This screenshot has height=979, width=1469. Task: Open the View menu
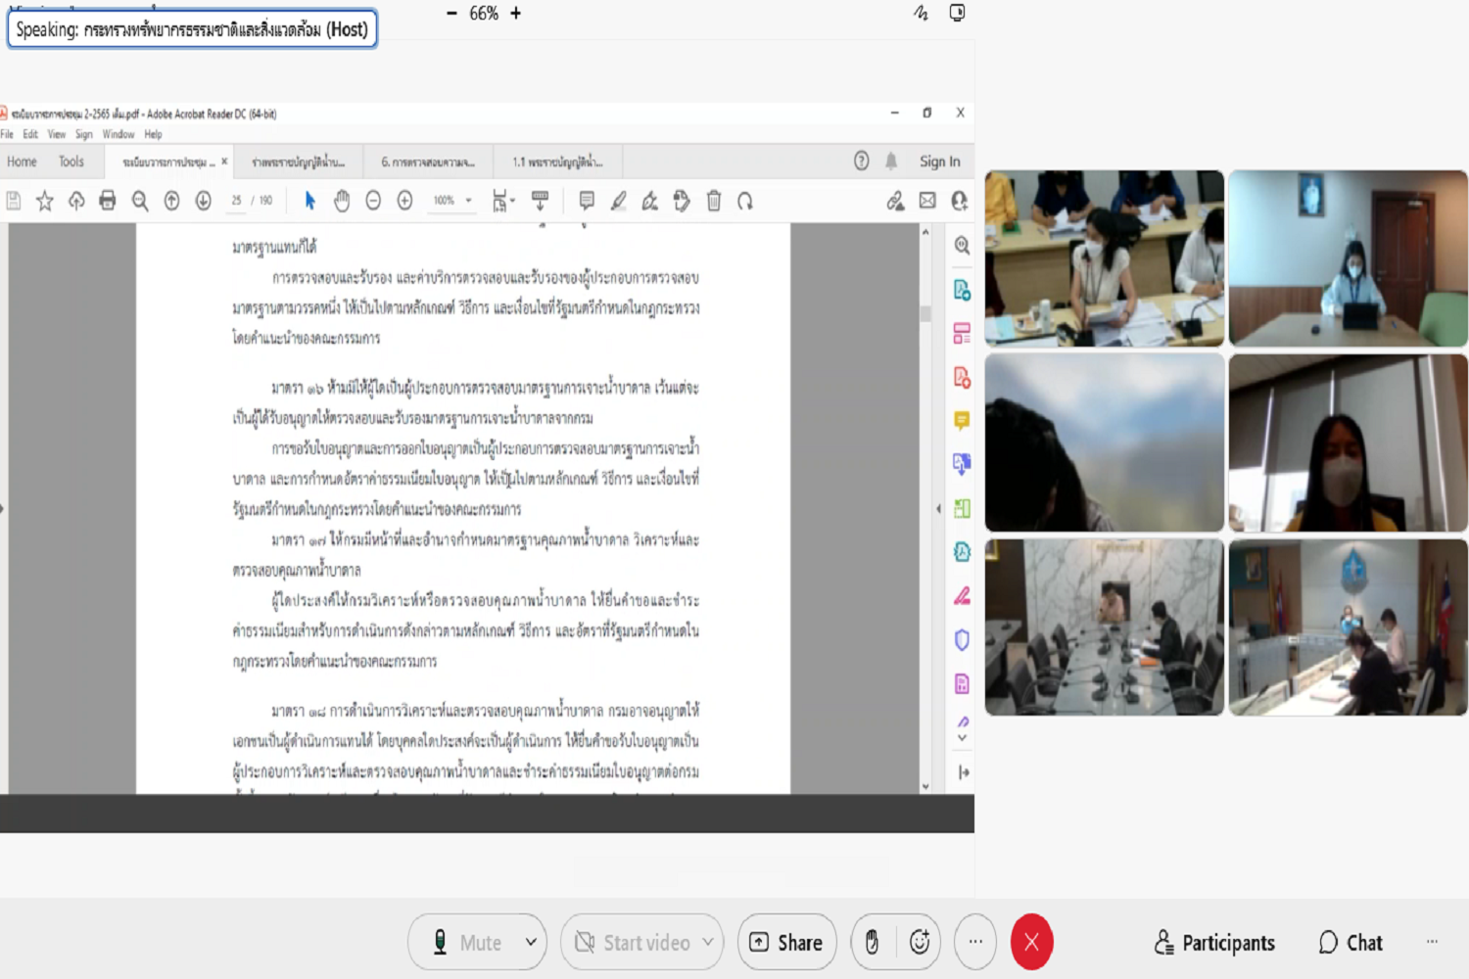pos(57,134)
